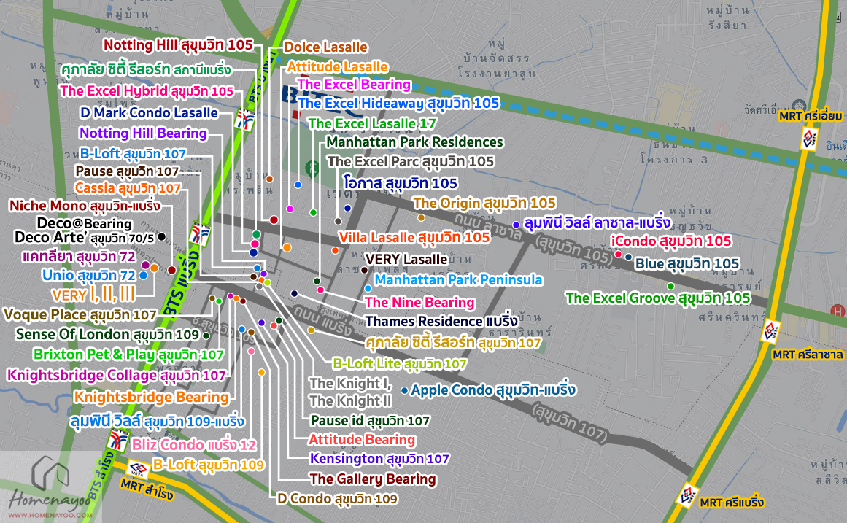847x523 pixels.
Task: Click the Attitude Lasalle label
Action: pos(338,67)
